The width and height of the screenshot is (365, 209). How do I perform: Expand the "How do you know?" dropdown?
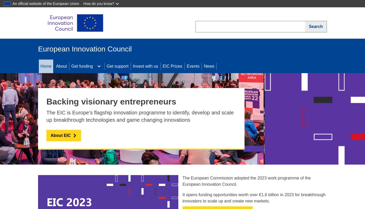click(101, 4)
